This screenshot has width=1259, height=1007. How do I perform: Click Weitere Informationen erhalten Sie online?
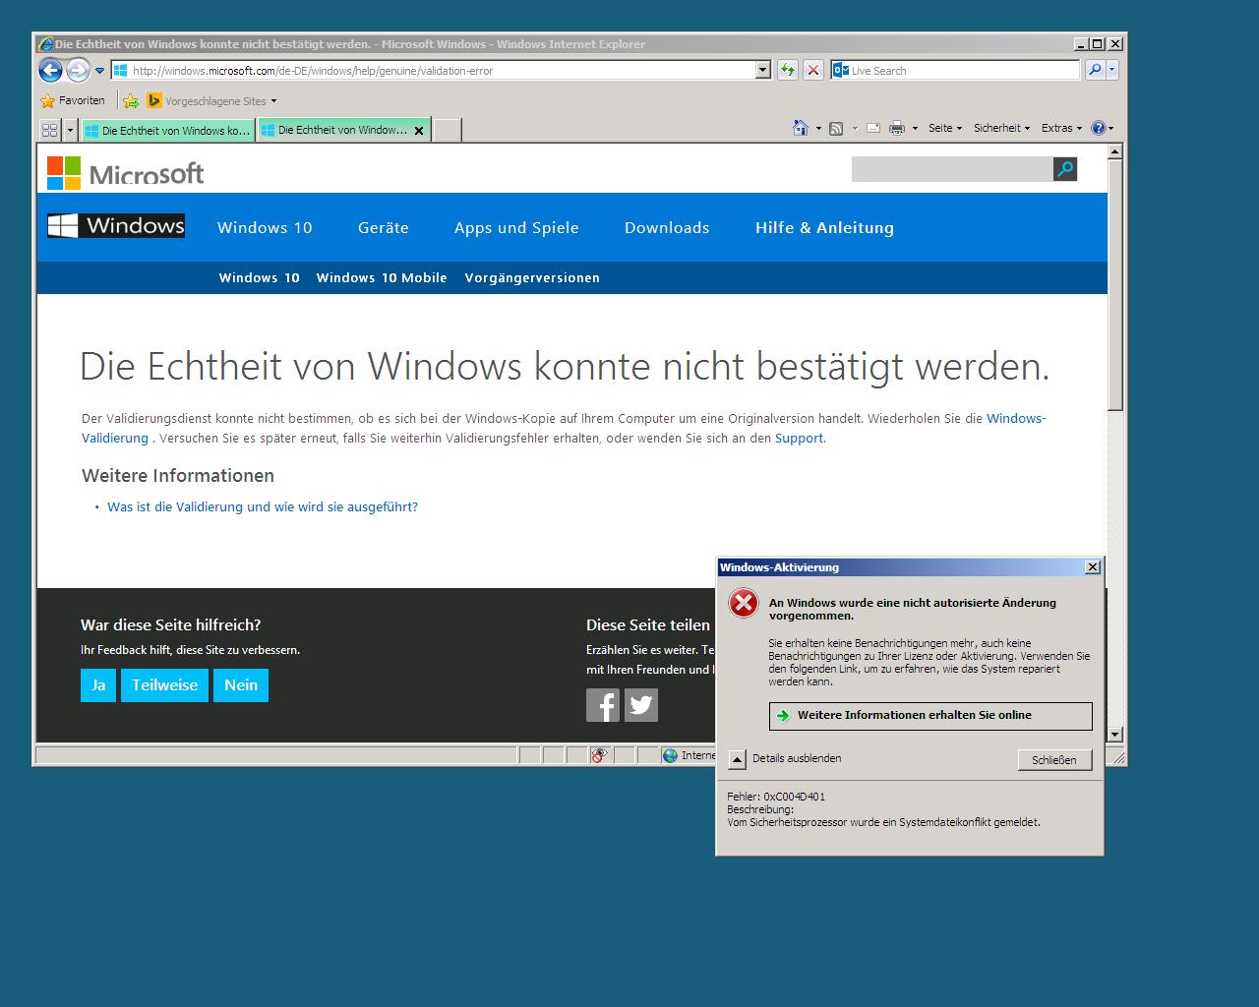tap(930, 716)
